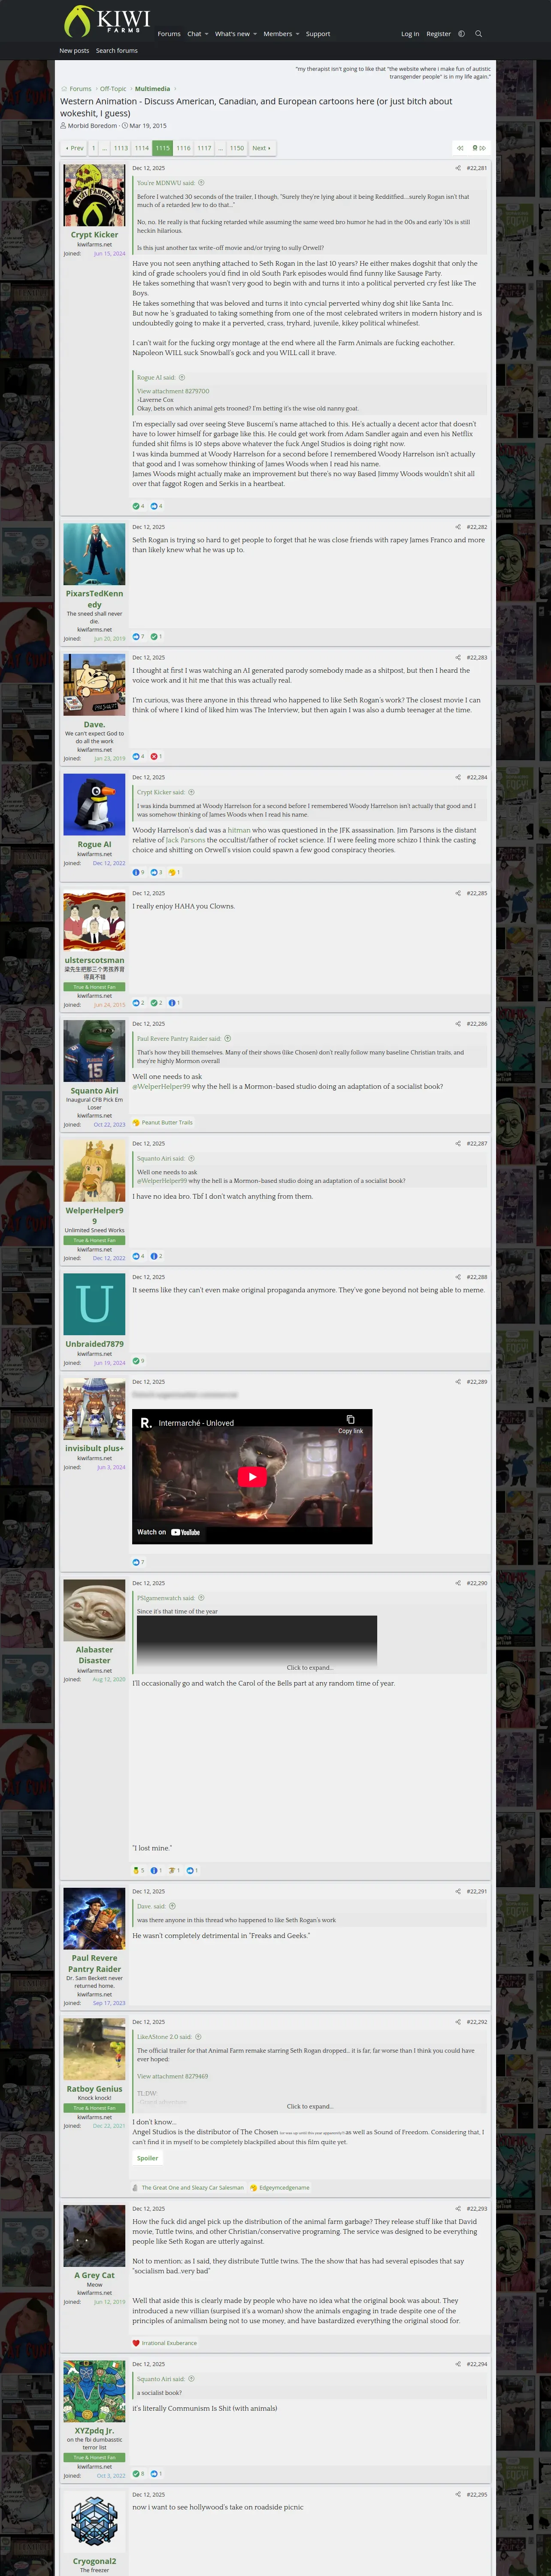This screenshot has height=2576, width=551.
Task: Select the New posts sub-nav link
Action: 74,51
